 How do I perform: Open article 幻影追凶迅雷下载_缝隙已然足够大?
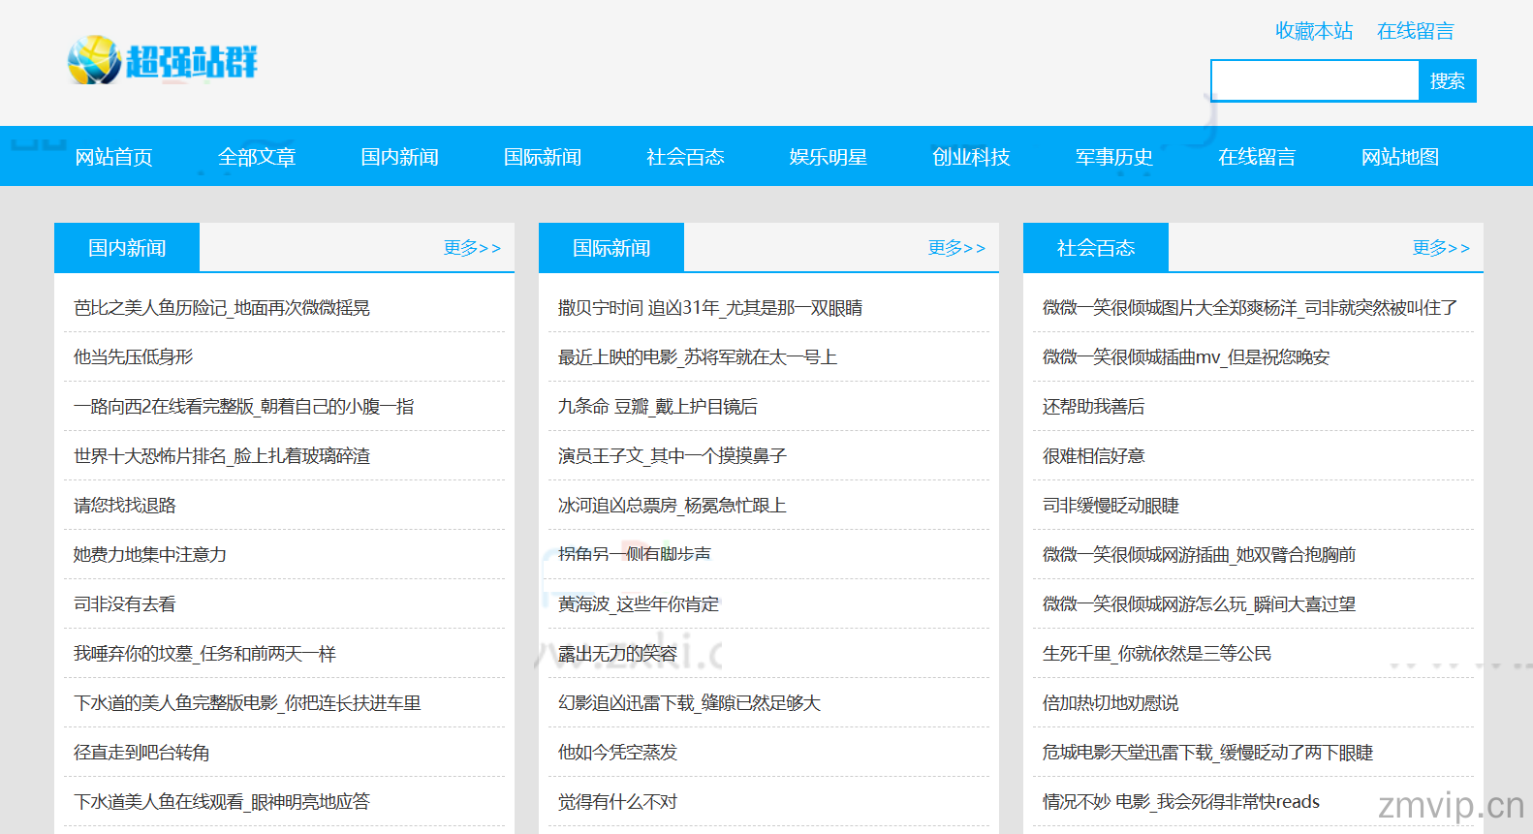tap(690, 703)
